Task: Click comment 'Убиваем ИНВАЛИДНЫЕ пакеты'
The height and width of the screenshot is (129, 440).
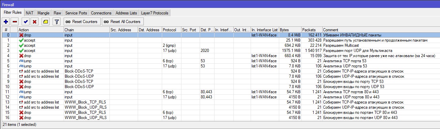Action: coord(352,35)
